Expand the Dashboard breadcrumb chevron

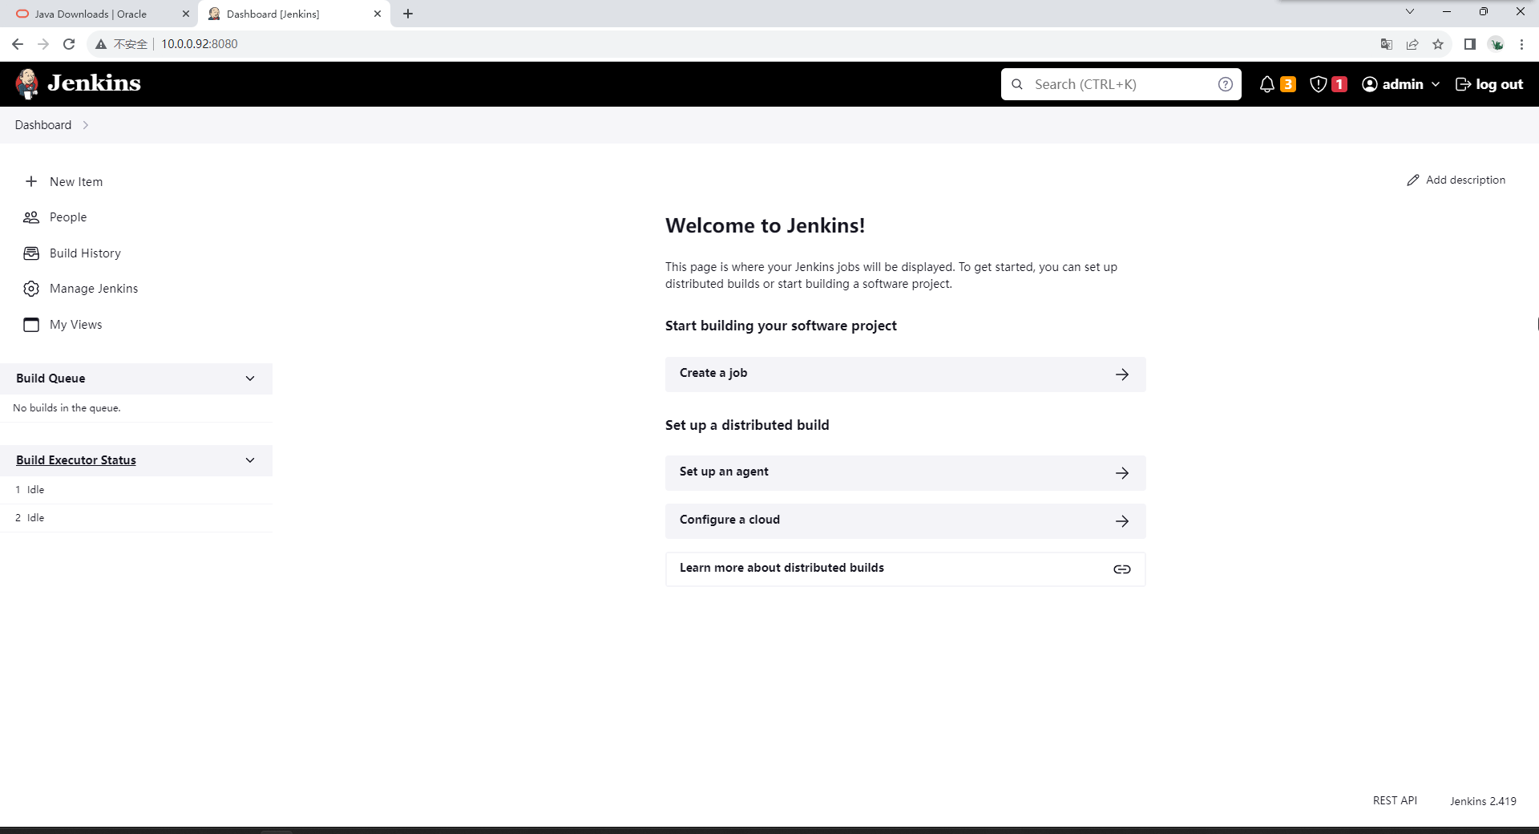pyautogui.click(x=85, y=125)
